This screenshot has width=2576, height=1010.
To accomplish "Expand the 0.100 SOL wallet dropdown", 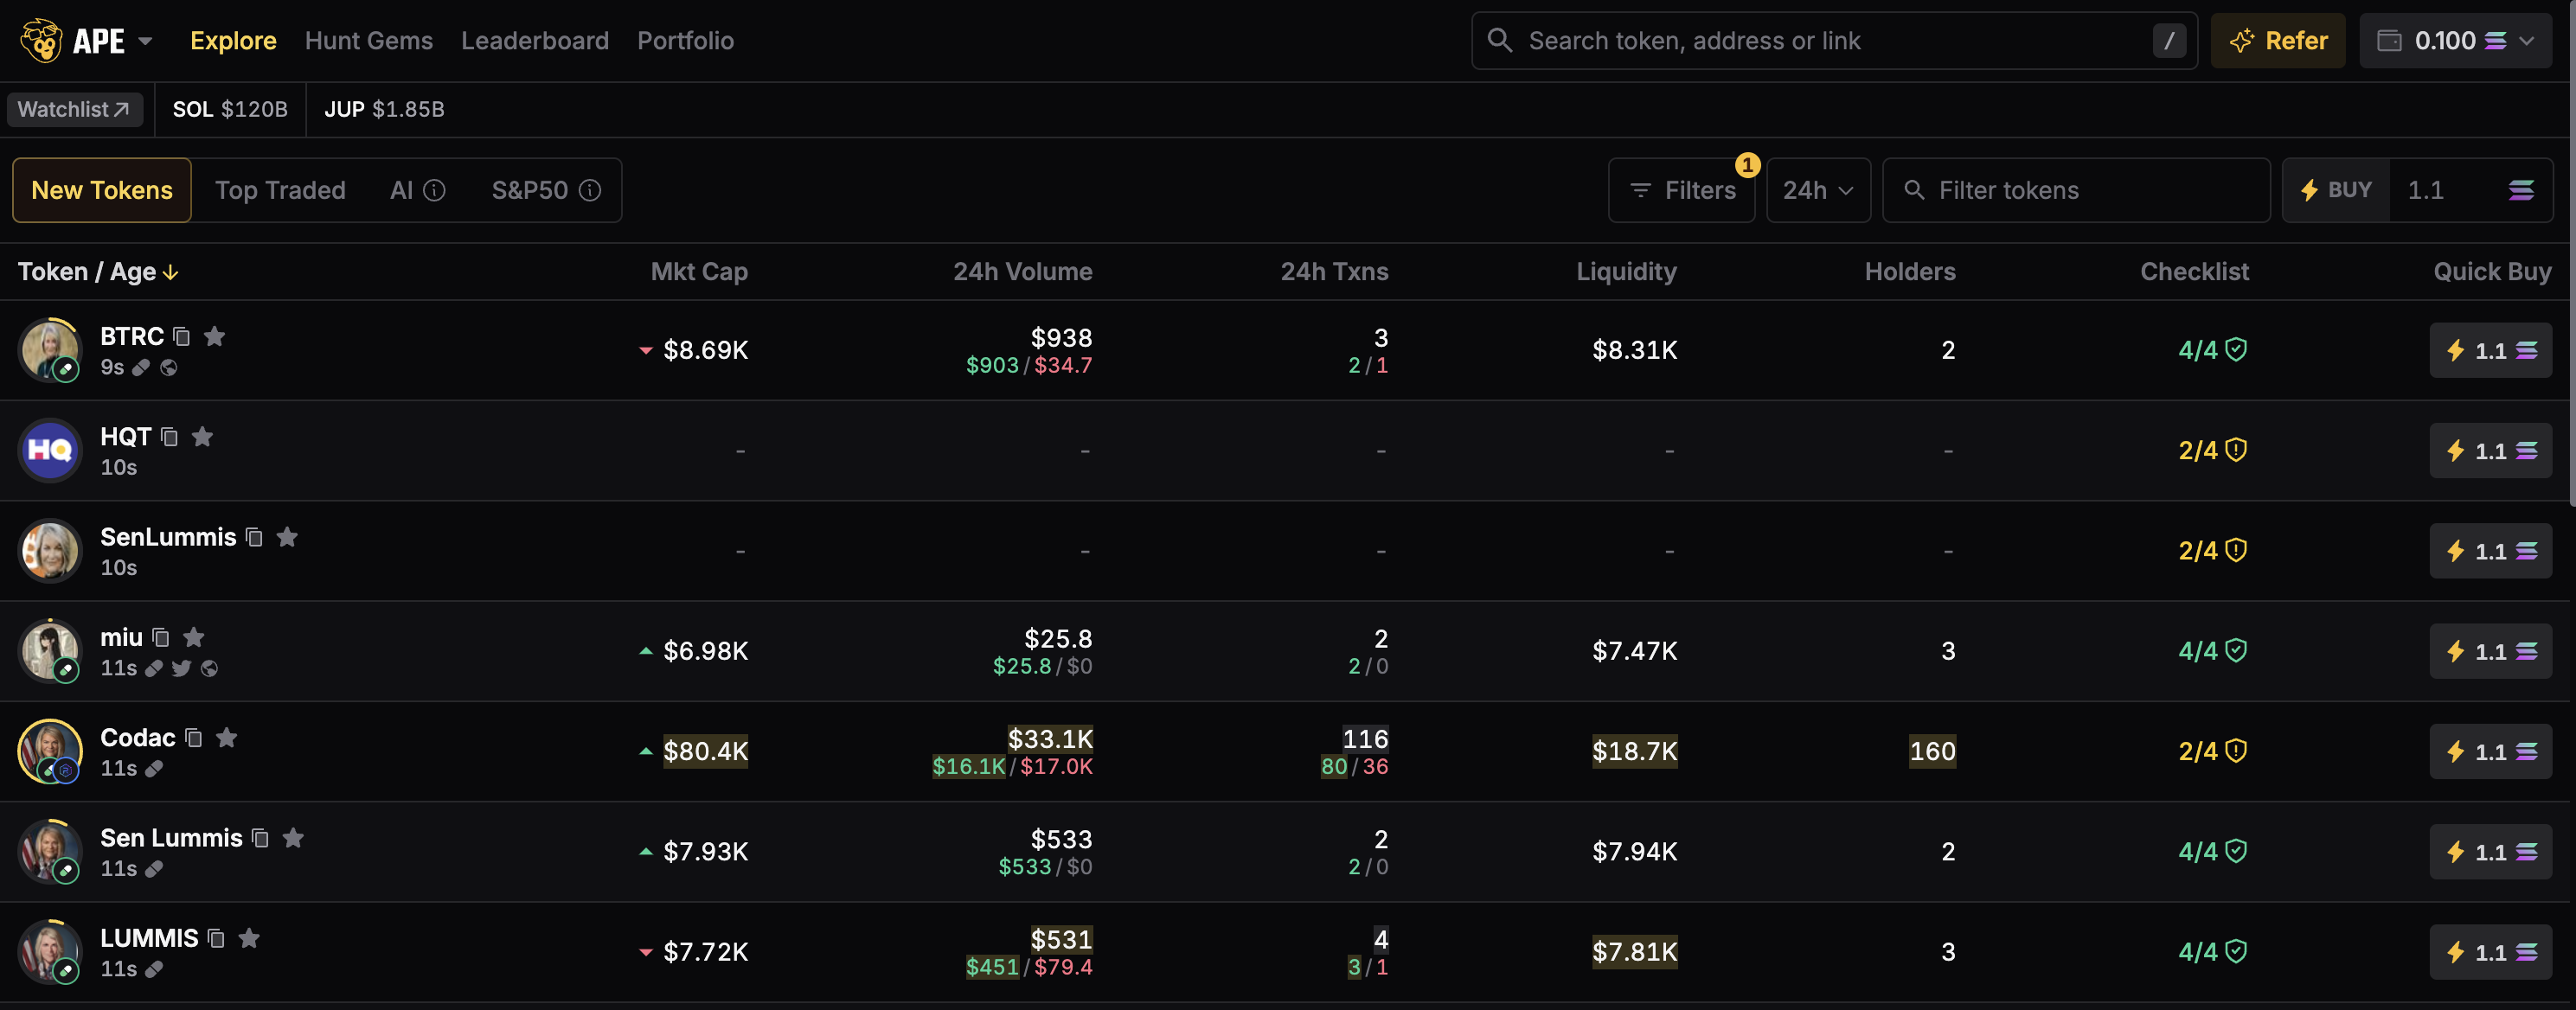I will click(x=2456, y=41).
